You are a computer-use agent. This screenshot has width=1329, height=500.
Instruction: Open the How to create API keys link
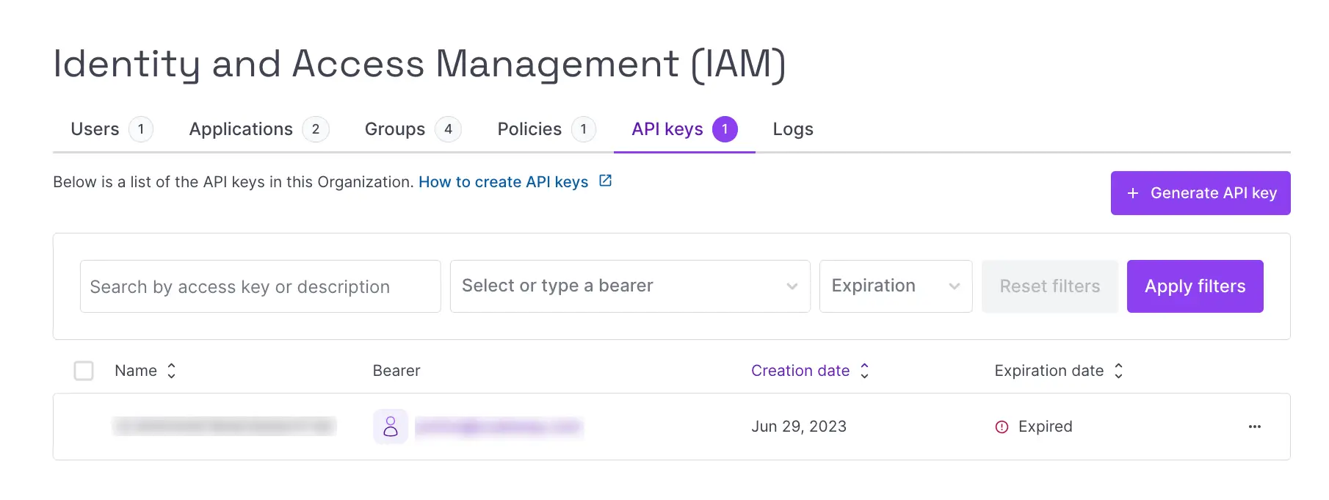point(503,182)
